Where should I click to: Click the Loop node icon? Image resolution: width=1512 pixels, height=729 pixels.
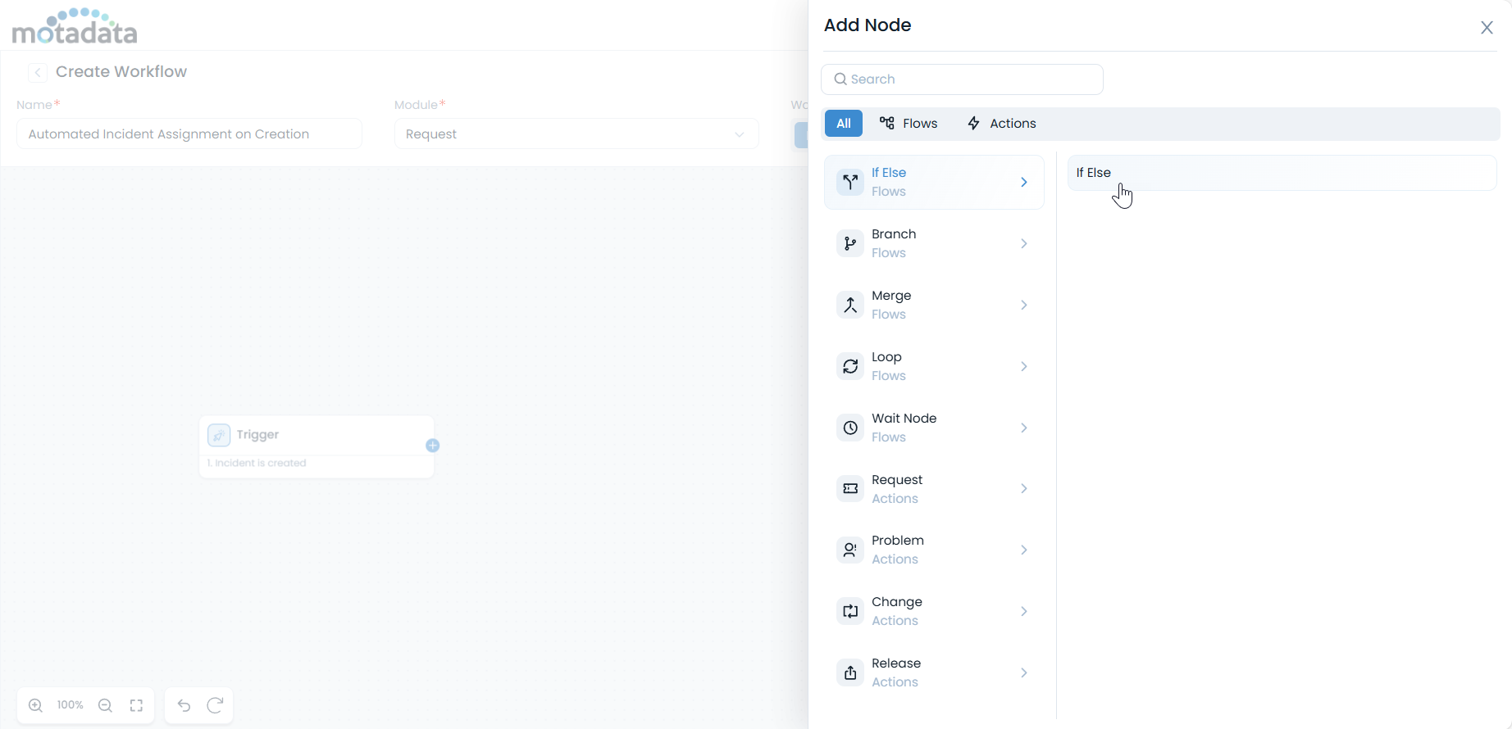click(850, 366)
